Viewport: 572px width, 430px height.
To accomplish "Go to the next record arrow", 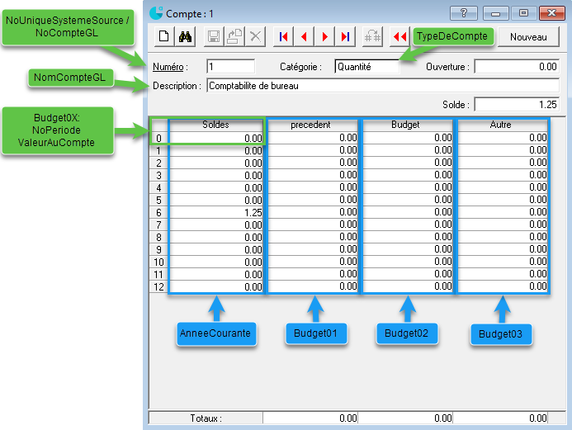I will tap(325, 36).
